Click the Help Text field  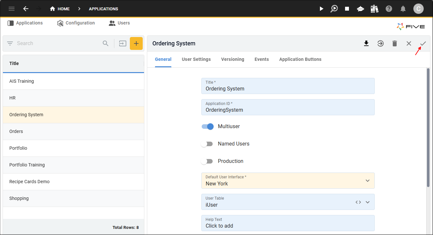[288, 223]
